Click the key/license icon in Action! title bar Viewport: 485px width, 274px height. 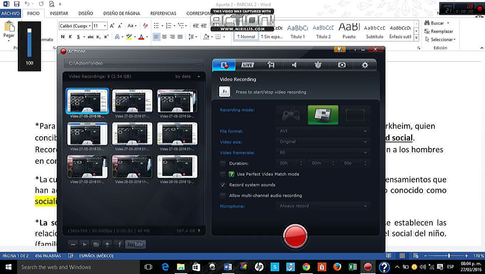[x=339, y=49]
